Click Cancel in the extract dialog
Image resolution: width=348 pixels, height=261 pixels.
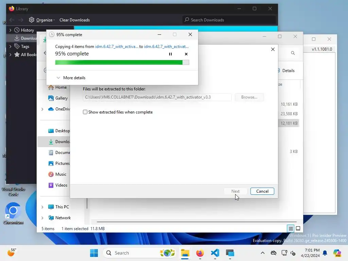coord(262,191)
